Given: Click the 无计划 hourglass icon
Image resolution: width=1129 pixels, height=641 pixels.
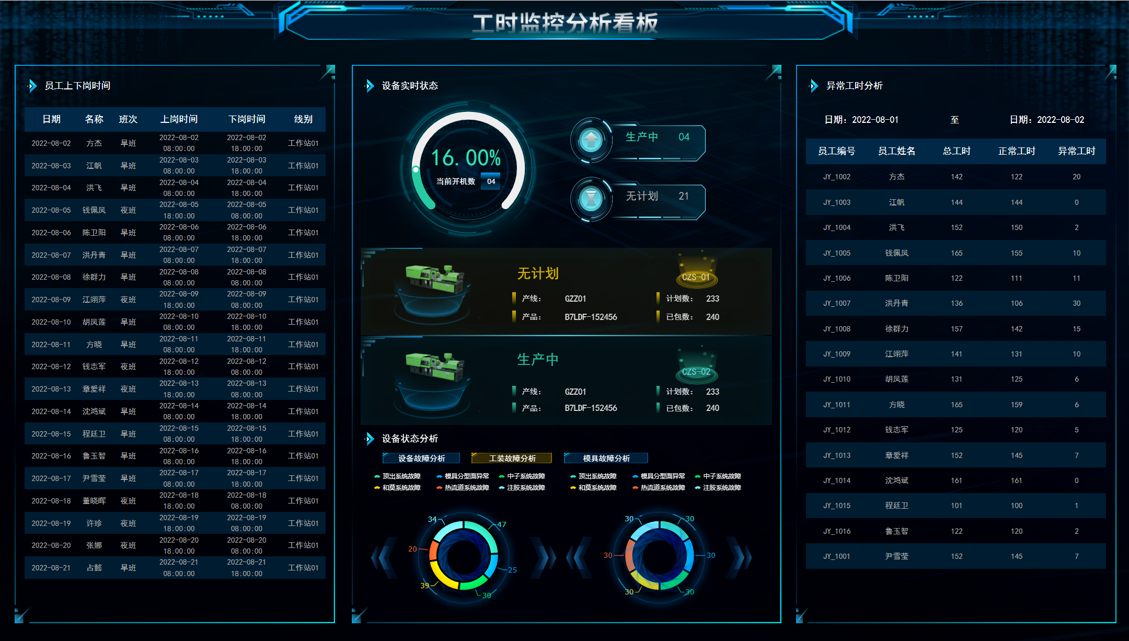Looking at the screenshot, I should click(x=591, y=199).
